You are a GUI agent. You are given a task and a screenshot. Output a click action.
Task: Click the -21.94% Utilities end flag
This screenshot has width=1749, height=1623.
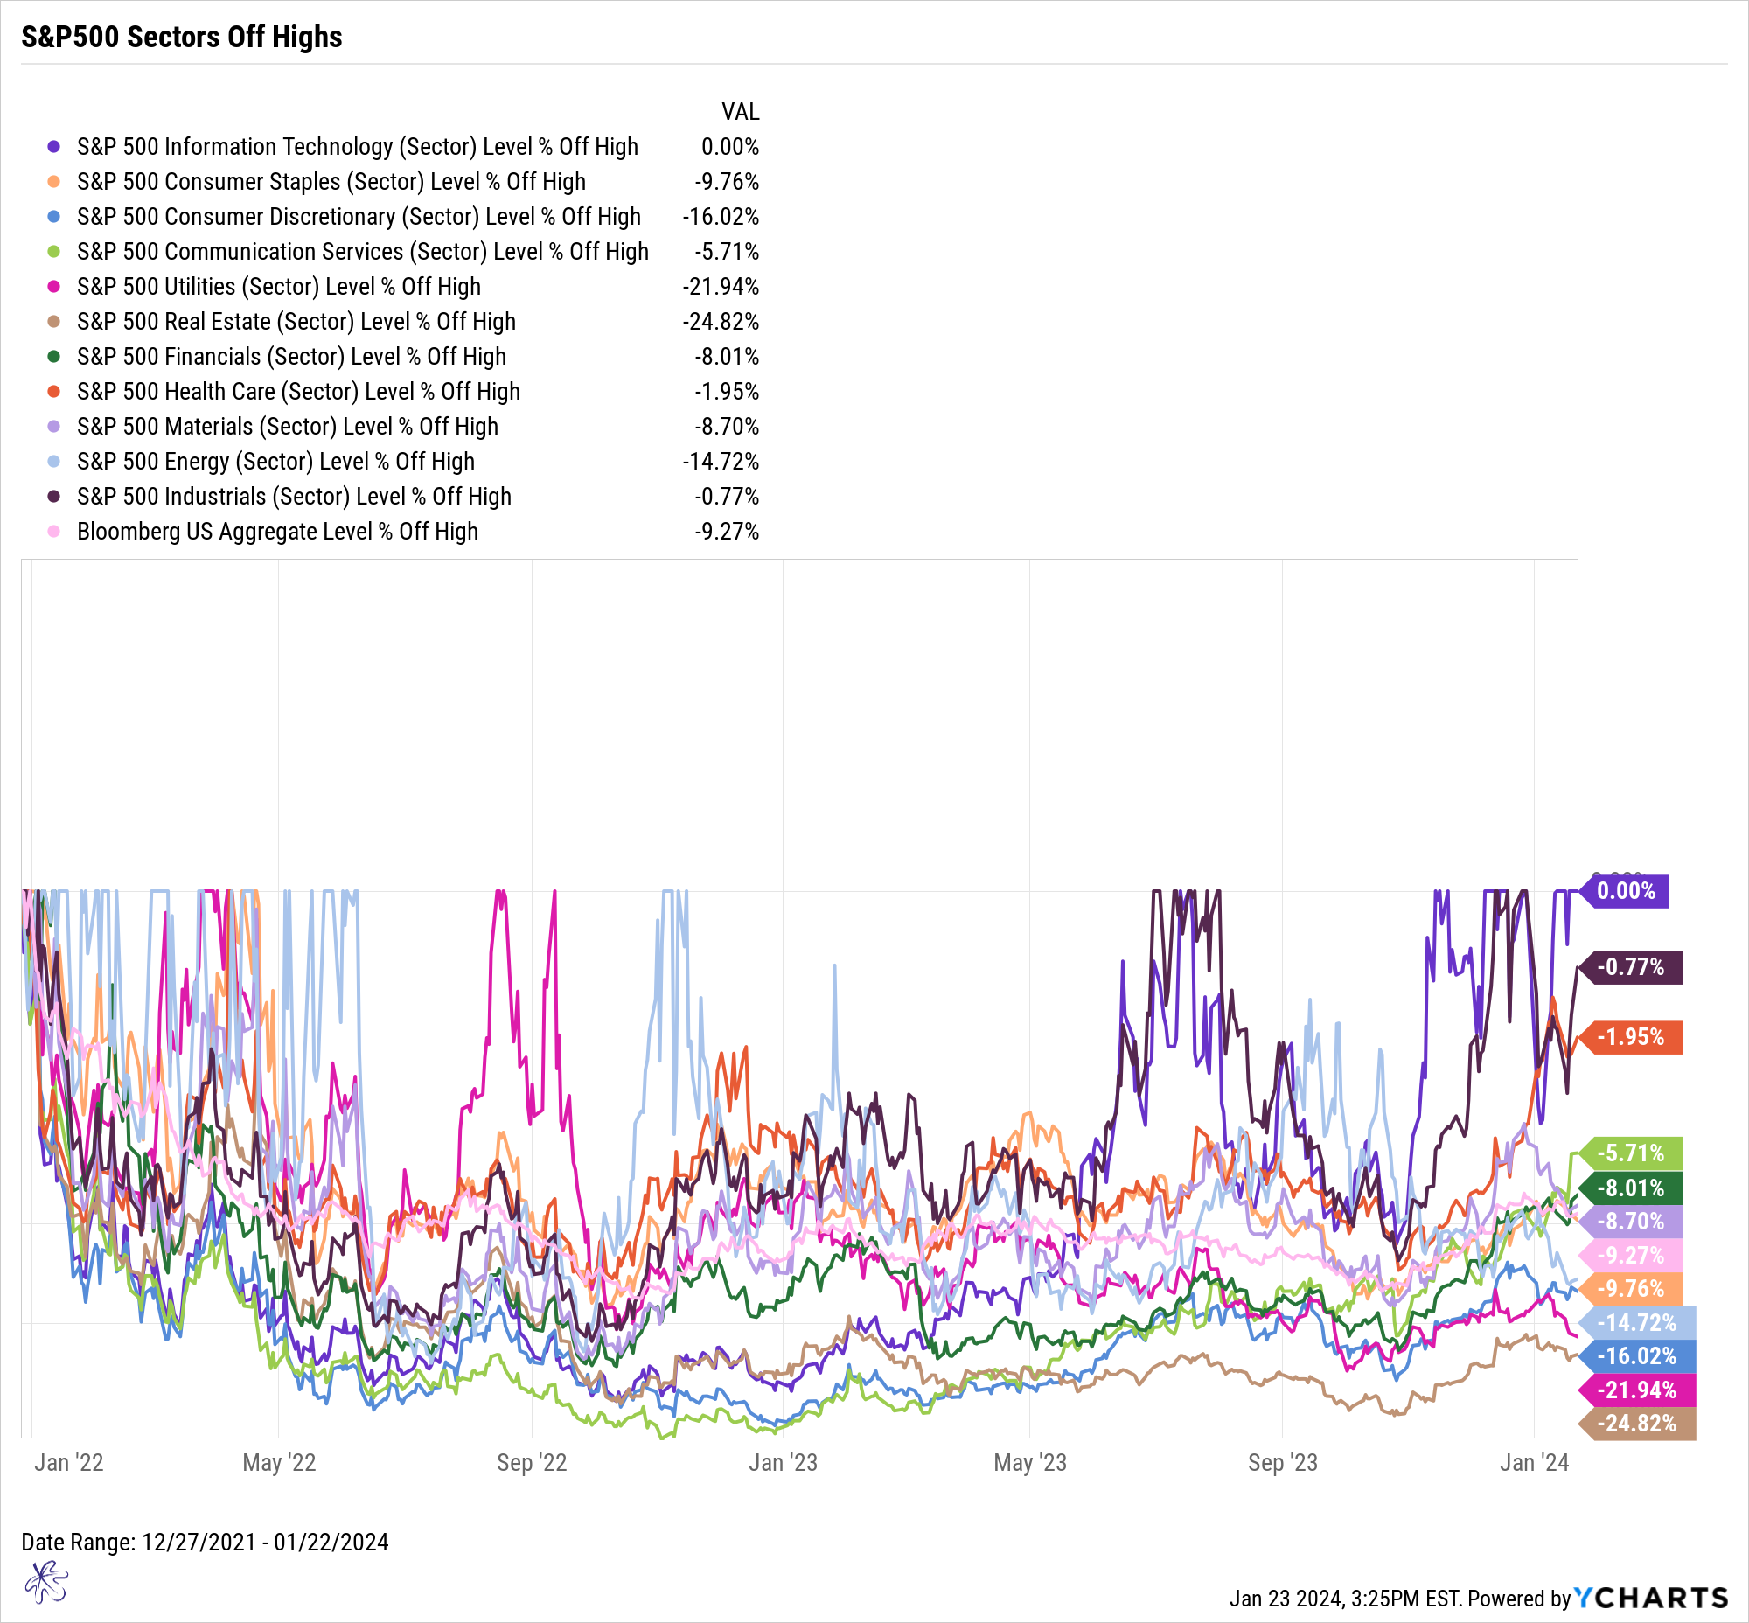point(1637,1391)
